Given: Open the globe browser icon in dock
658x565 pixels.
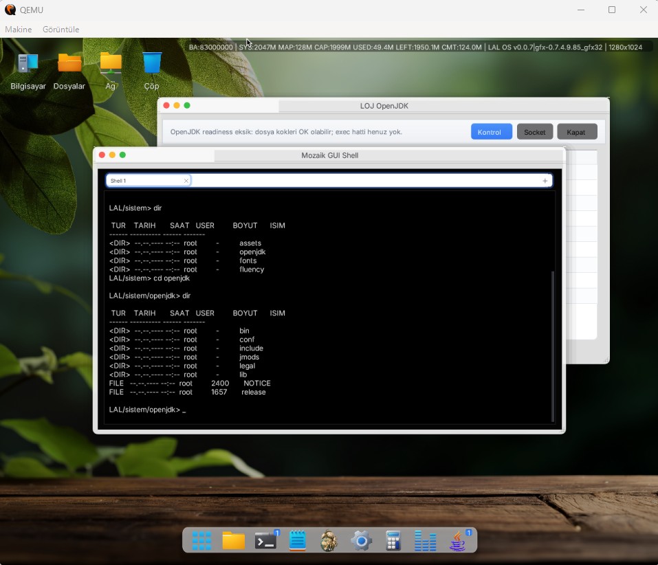Looking at the screenshot, I should coord(329,540).
